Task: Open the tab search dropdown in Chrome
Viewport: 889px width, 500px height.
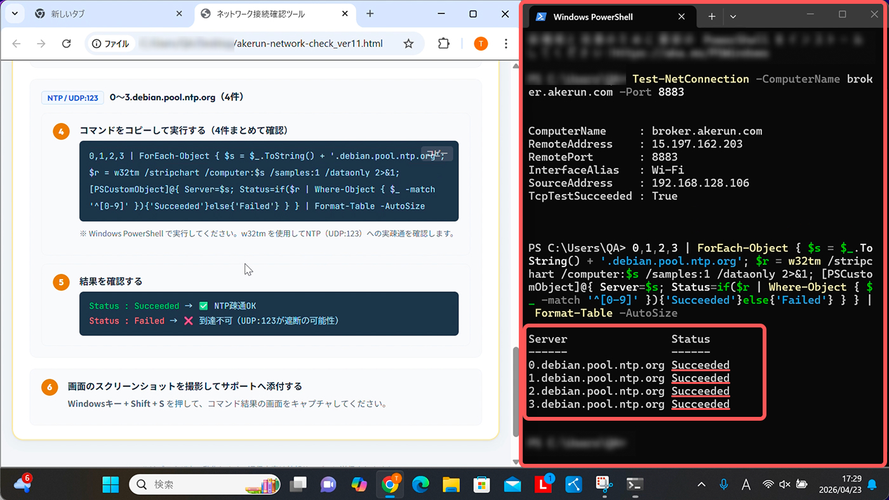Action: [14, 13]
